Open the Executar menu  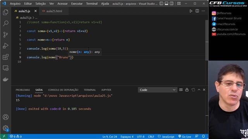click(77, 3)
